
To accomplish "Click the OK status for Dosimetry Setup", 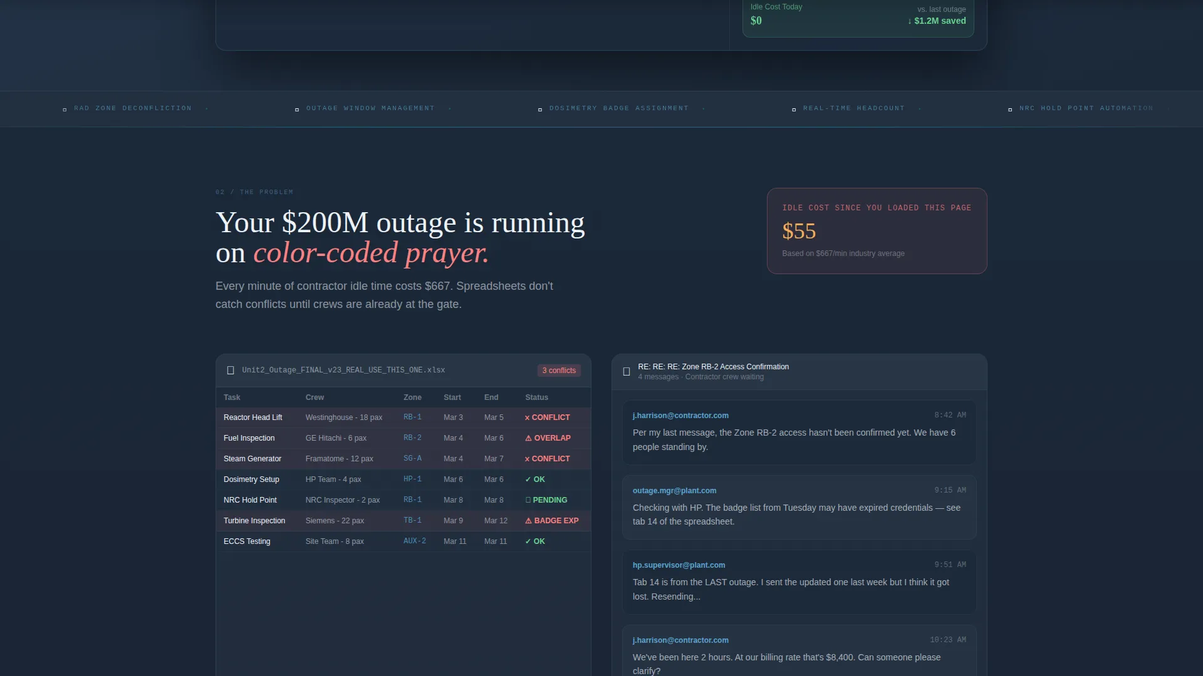I will click(x=535, y=479).
